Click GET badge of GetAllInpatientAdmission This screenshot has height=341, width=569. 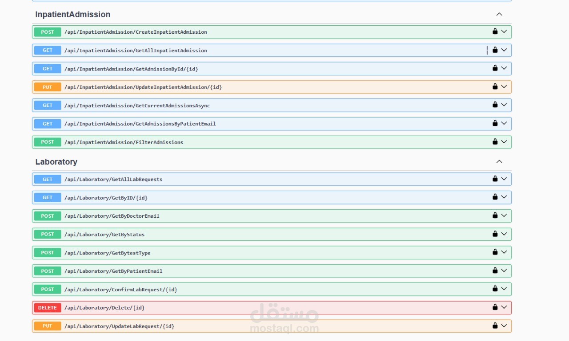[48, 50]
